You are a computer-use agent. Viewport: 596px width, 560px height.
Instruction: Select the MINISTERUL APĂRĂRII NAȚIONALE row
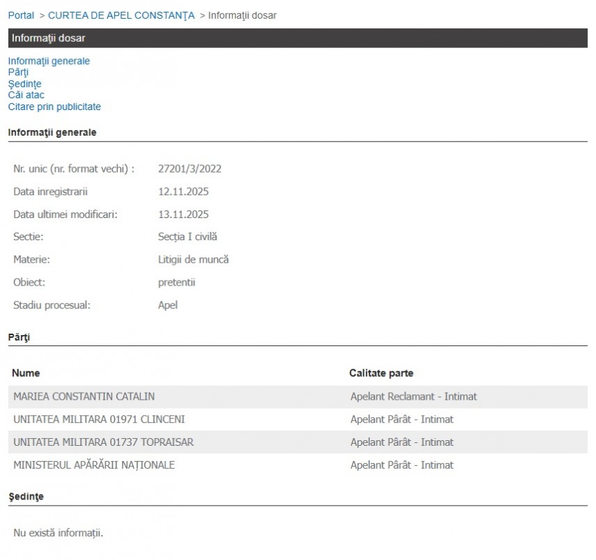[94, 465]
